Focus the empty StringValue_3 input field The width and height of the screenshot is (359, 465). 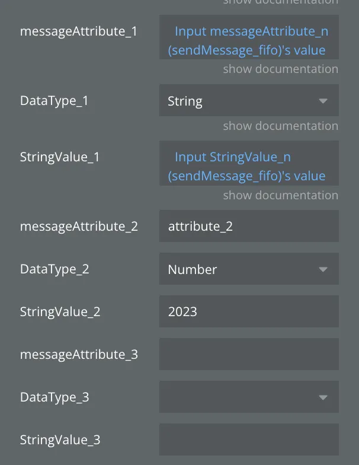click(249, 440)
